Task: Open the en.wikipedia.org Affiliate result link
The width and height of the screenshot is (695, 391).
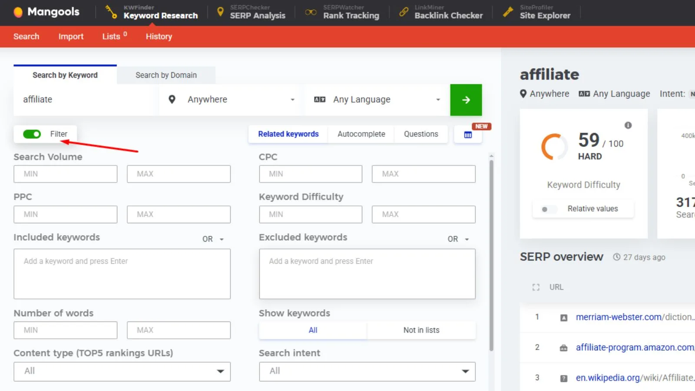Action: tap(635, 378)
